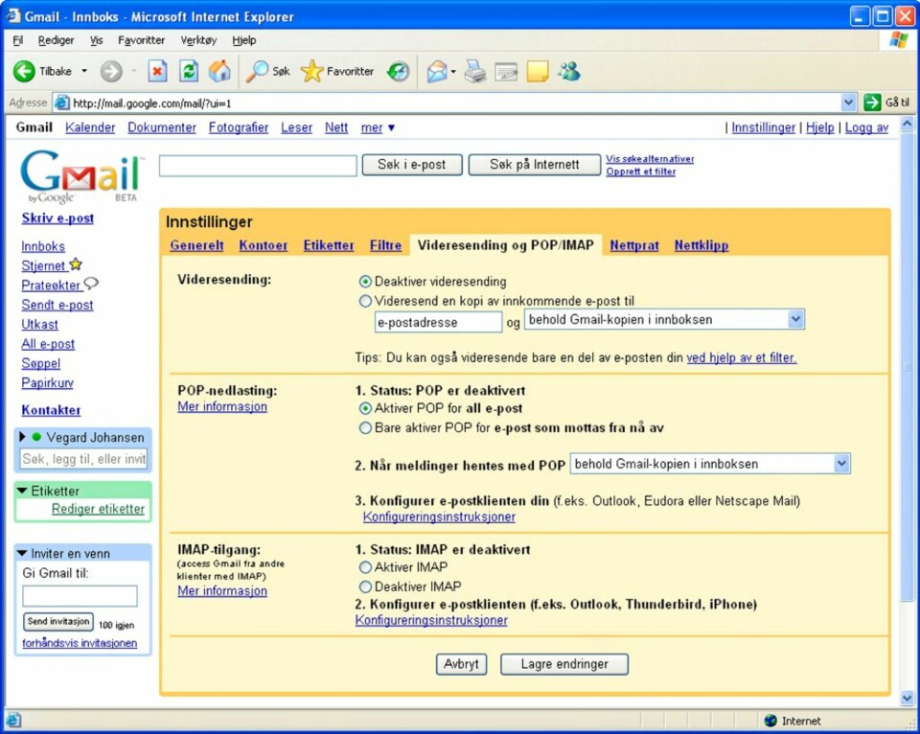
Task: Collapse the Inviter en venn section
Action: [x=22, y=553]
